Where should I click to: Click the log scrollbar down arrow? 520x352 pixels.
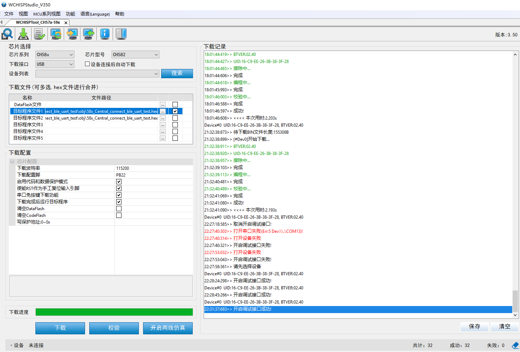[x=515, y=315]
